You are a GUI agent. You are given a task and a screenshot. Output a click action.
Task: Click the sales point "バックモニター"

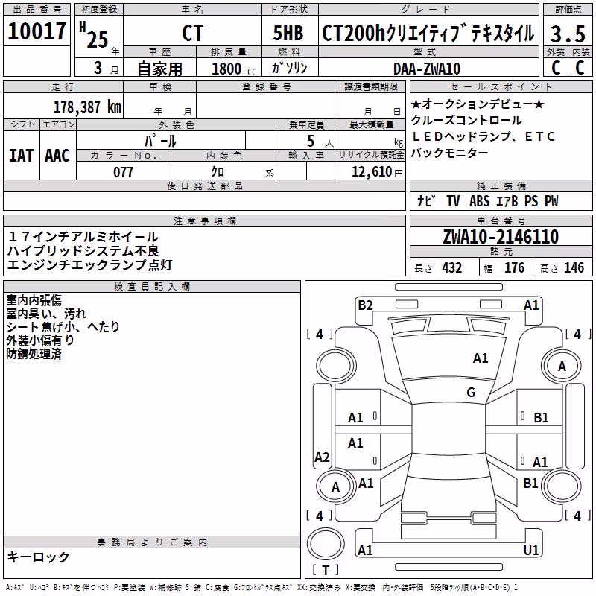click(x=450, y=153)
